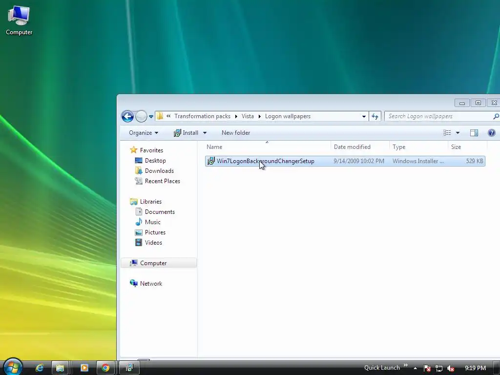
Task: Open Videos library
Action: click(x=148, y=242)
